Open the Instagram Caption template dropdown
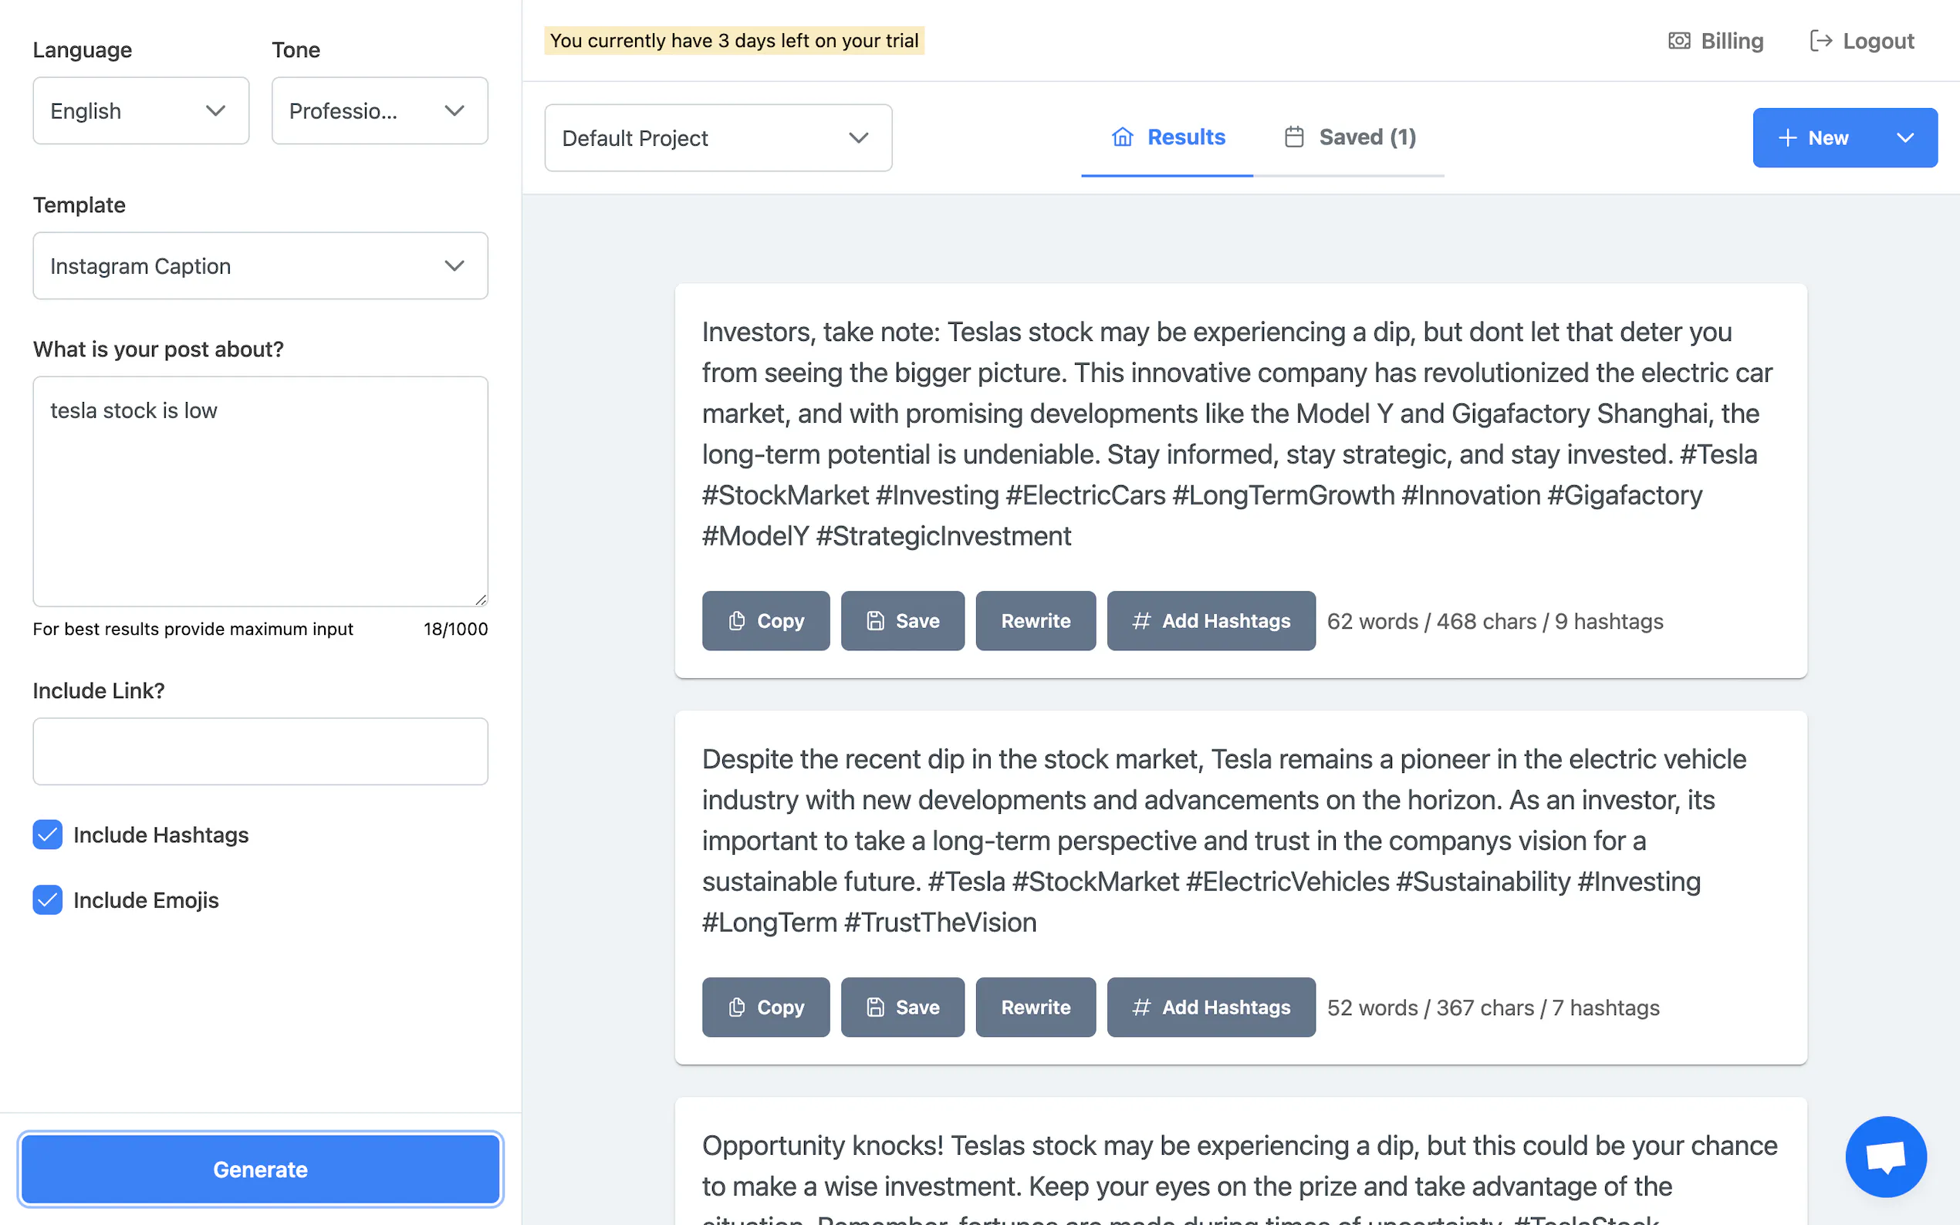Image resolution: width=1960 pixels, height=1225 pixels. point(260,265)
